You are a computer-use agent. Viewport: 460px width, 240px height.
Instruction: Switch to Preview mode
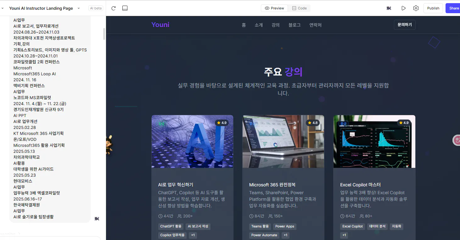pyautogui.click(x=274, y=8)
